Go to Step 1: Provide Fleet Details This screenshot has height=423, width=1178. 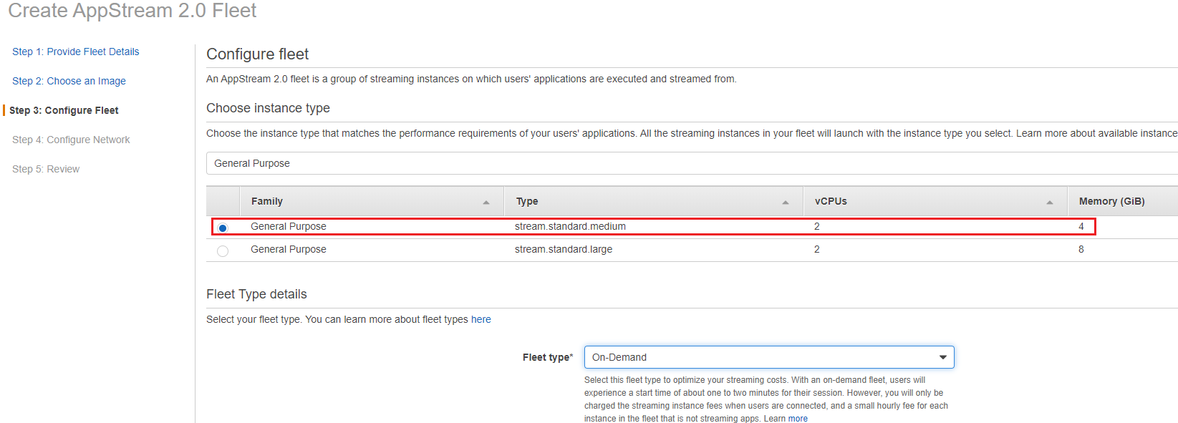click(76, 52)
